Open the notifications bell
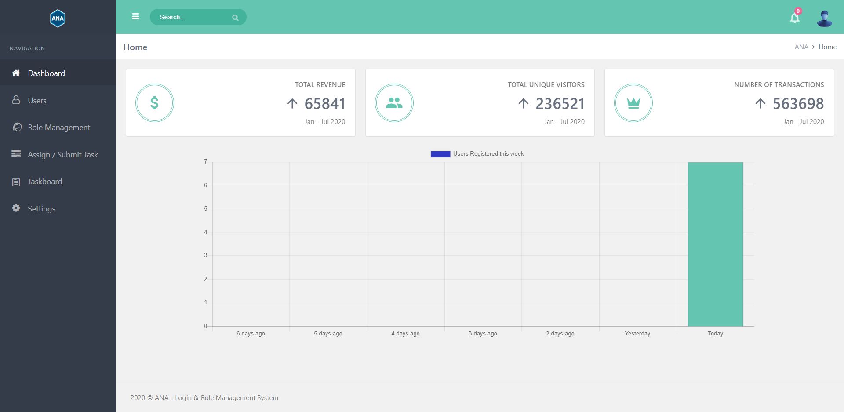 point(794,18)
